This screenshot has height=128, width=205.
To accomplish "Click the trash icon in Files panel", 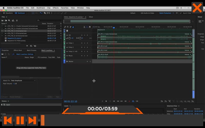I will click(17, 20).
